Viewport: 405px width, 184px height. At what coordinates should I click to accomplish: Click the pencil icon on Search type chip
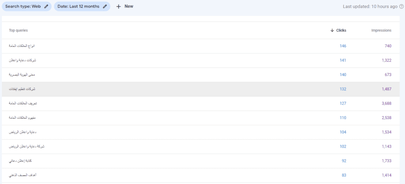click(x=46, y=6)
